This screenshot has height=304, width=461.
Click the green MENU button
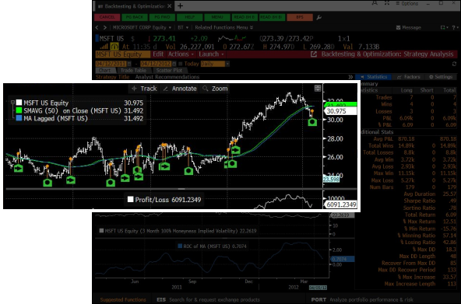point(217,17)
